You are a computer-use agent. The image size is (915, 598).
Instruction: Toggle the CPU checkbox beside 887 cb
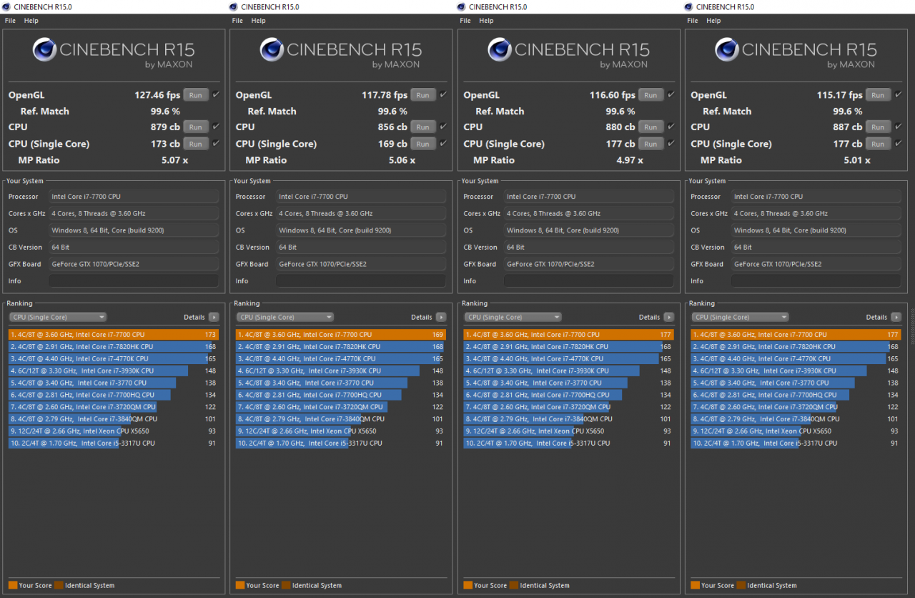tap(899, 127)
